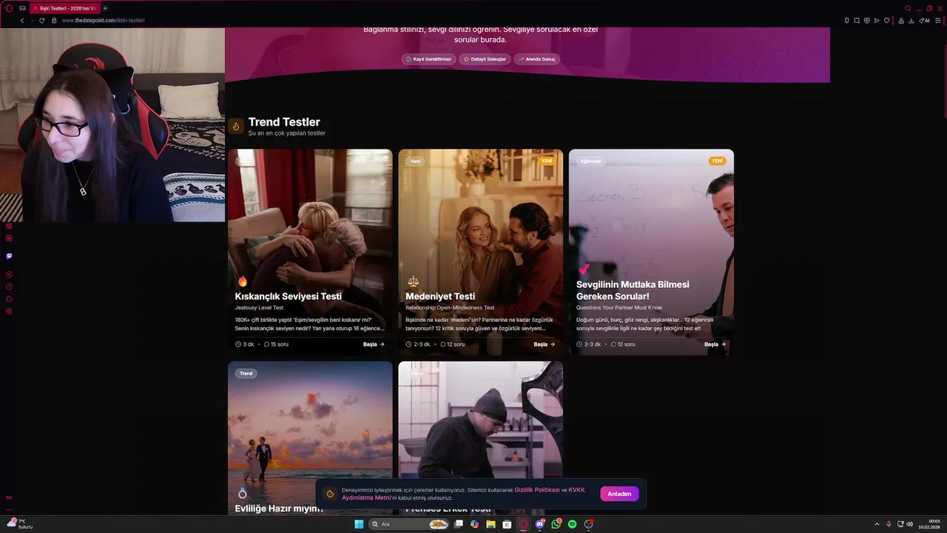Viewport: 947px width, 533px height.
Task: Add a new browser tab
Action: [x=105, y=8]
